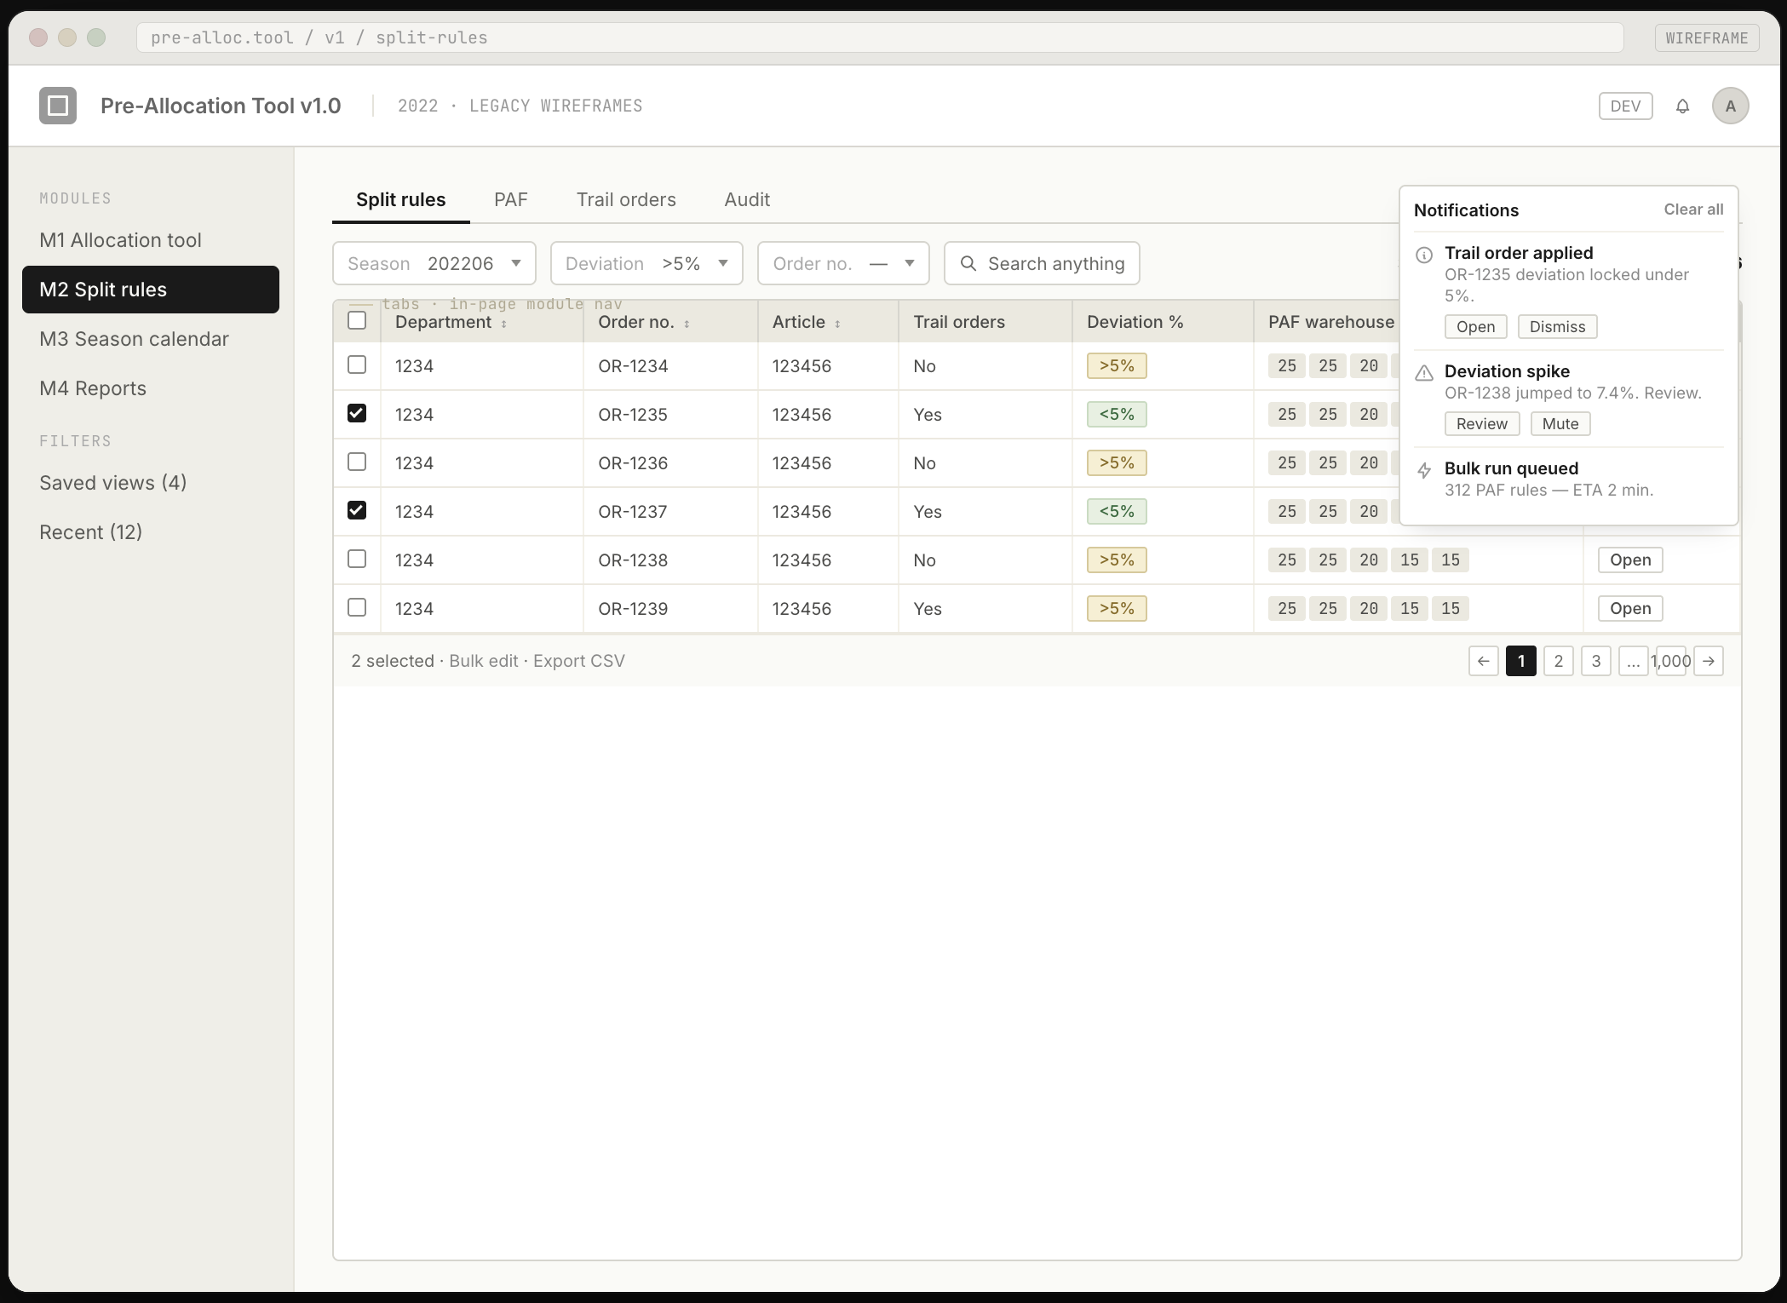Open Recent (12) filter

tap(151, 532)
